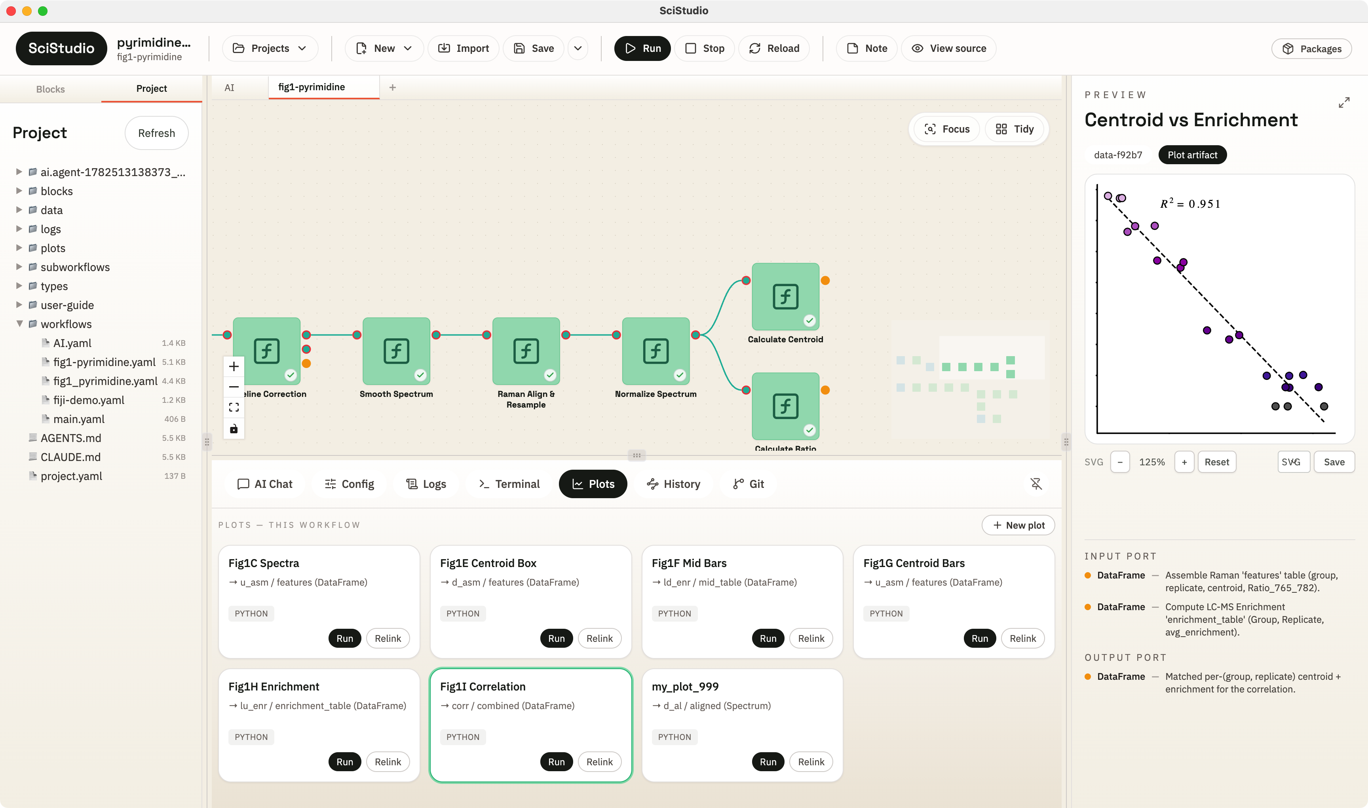Viewport: 1368px width, 808px height.
Task: Expand the subworkflows folder
Action: coord(19,267)
